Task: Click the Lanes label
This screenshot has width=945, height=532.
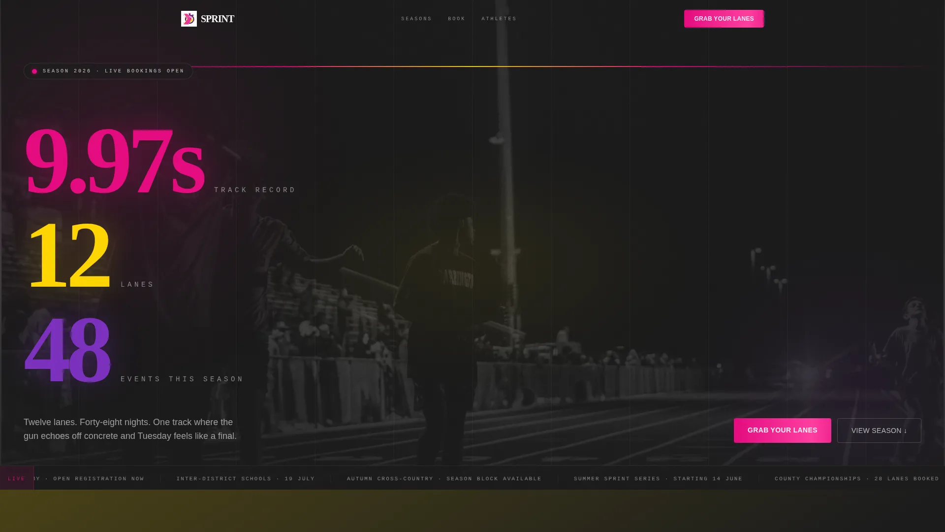Action: click(137, 285)
